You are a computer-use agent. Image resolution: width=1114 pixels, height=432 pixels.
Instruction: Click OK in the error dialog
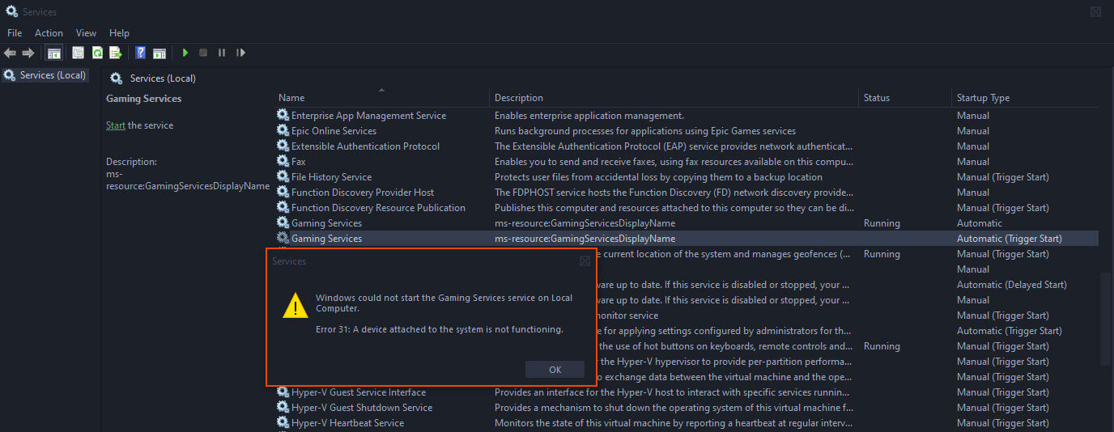tap(555, 369)
